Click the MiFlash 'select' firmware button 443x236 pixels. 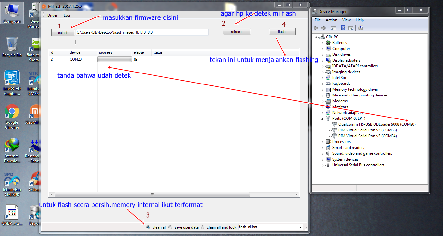click(x=63, y=33)
